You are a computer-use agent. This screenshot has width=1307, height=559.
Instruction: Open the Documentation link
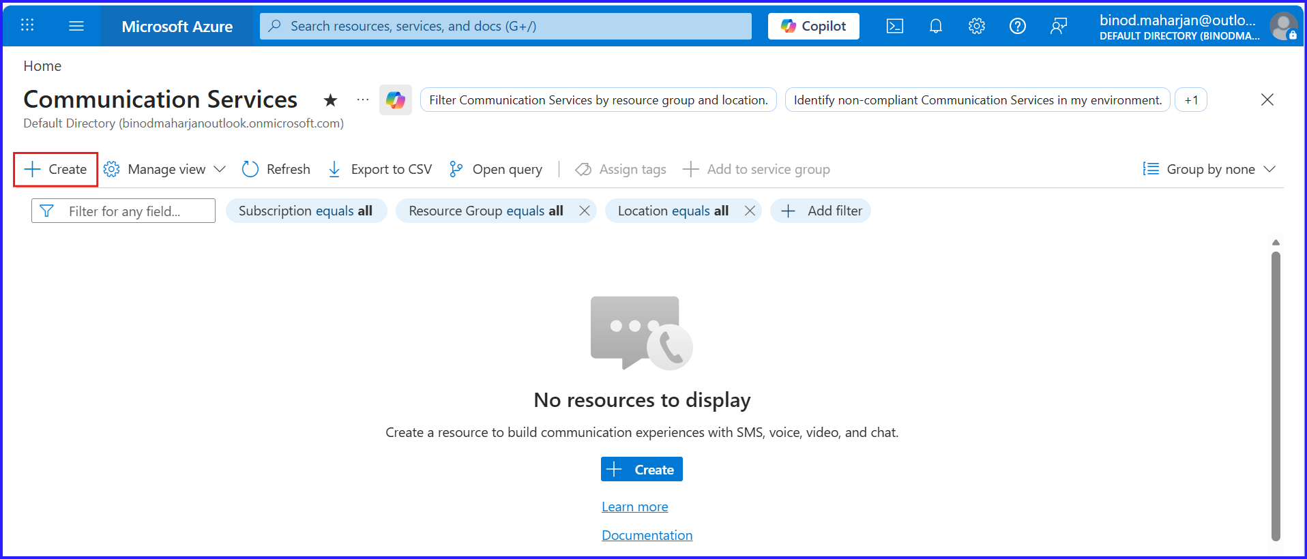[x=647, y=535]
